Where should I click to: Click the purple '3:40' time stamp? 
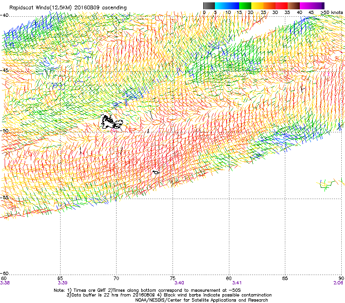[179, 283]
